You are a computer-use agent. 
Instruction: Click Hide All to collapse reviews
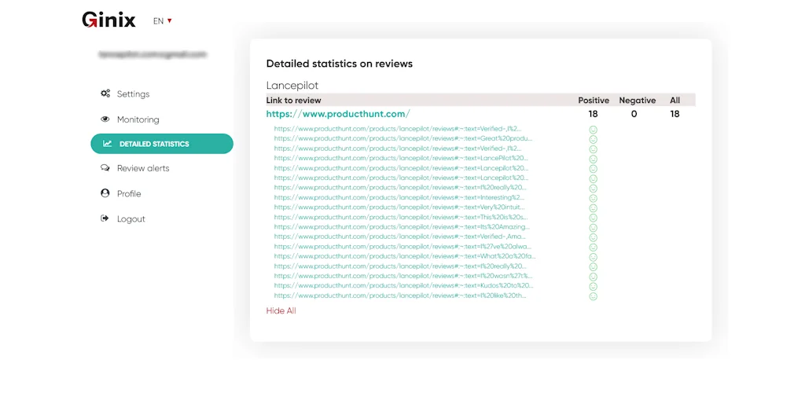click(x=281, y=310)
